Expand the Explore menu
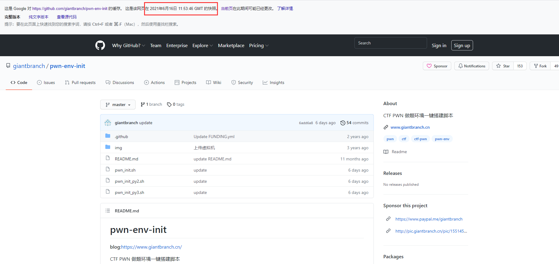559x264 pixels. pyautogui.click(x=203, y=45)
